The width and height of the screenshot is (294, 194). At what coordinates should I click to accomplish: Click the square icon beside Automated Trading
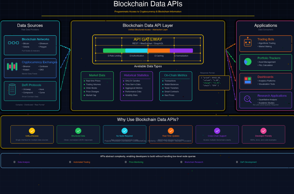coord(70,162)
